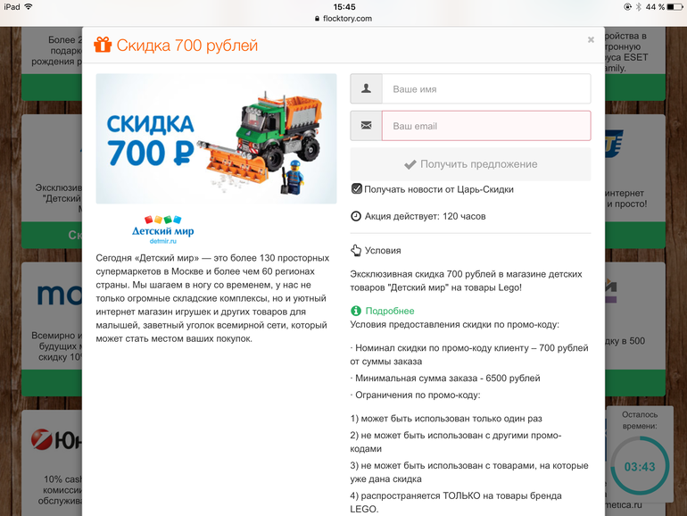The image size is (687, 516).
Task: Tap the flocktory.com address bar
Action: click(343, 19)
